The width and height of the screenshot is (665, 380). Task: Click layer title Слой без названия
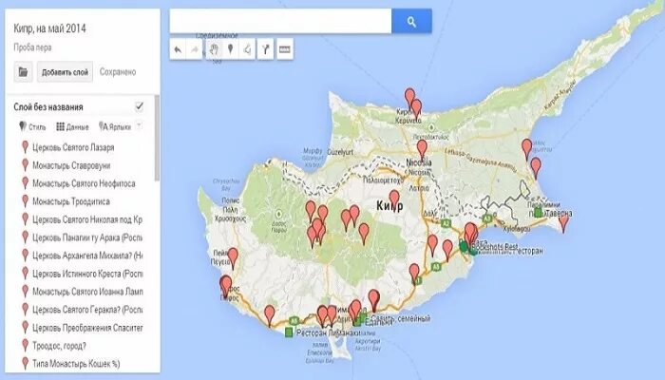[48, 106]
